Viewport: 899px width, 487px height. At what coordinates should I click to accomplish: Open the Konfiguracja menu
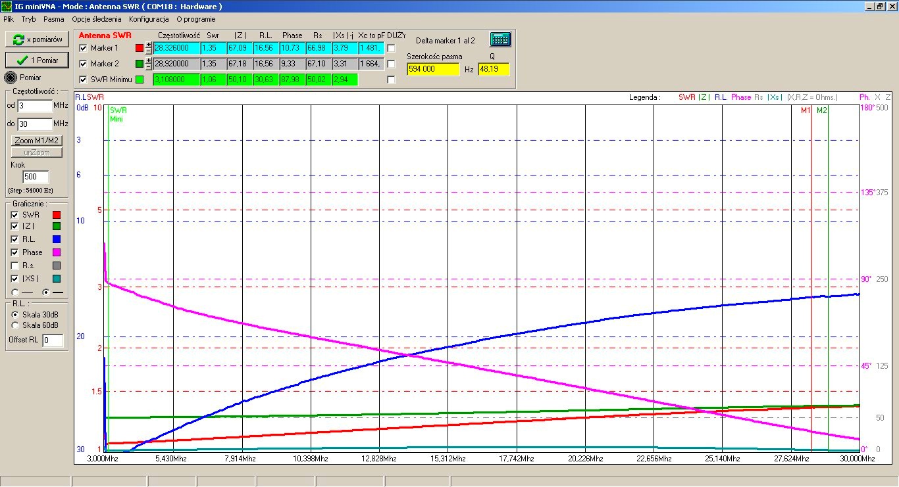click(149, 19)
